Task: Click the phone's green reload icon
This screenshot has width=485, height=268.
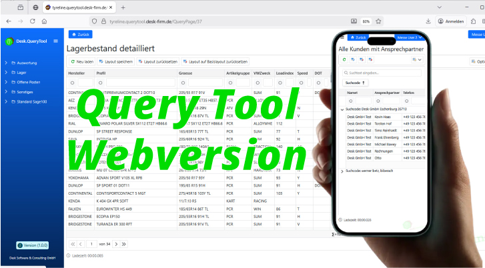Action: 344,59
